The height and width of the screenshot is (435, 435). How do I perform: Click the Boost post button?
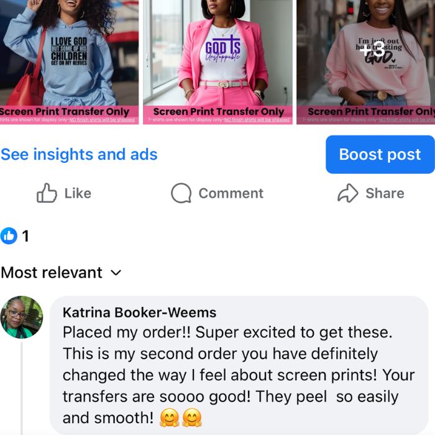380,154
